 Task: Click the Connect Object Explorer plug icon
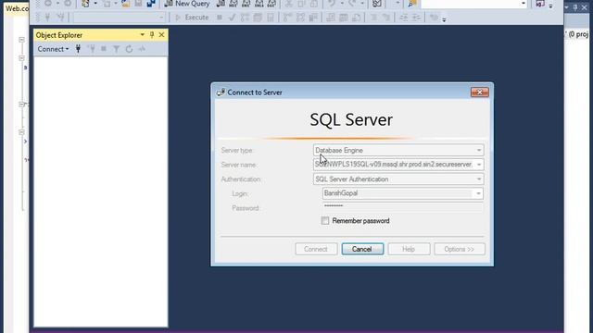coord(78,49)
